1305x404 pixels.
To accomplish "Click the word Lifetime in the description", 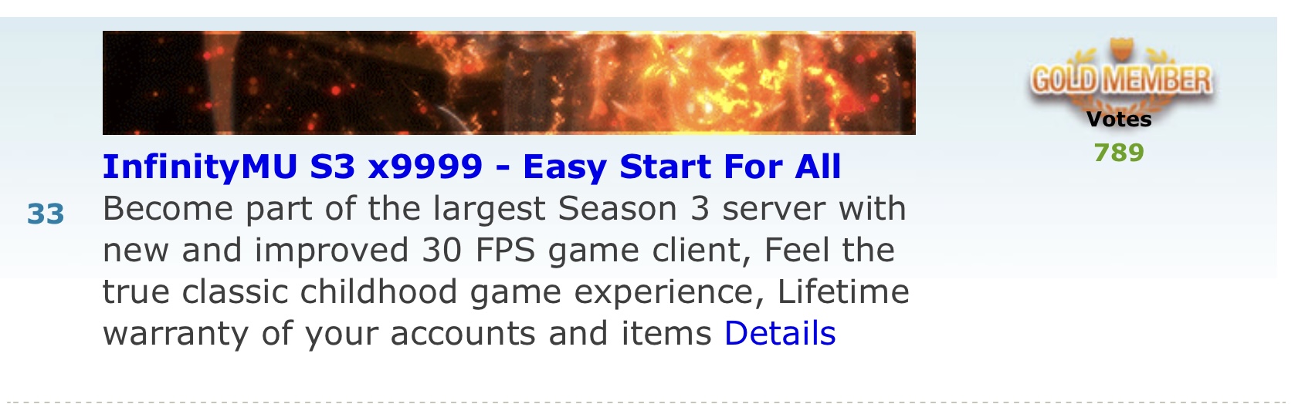I will tap(843, 292).
